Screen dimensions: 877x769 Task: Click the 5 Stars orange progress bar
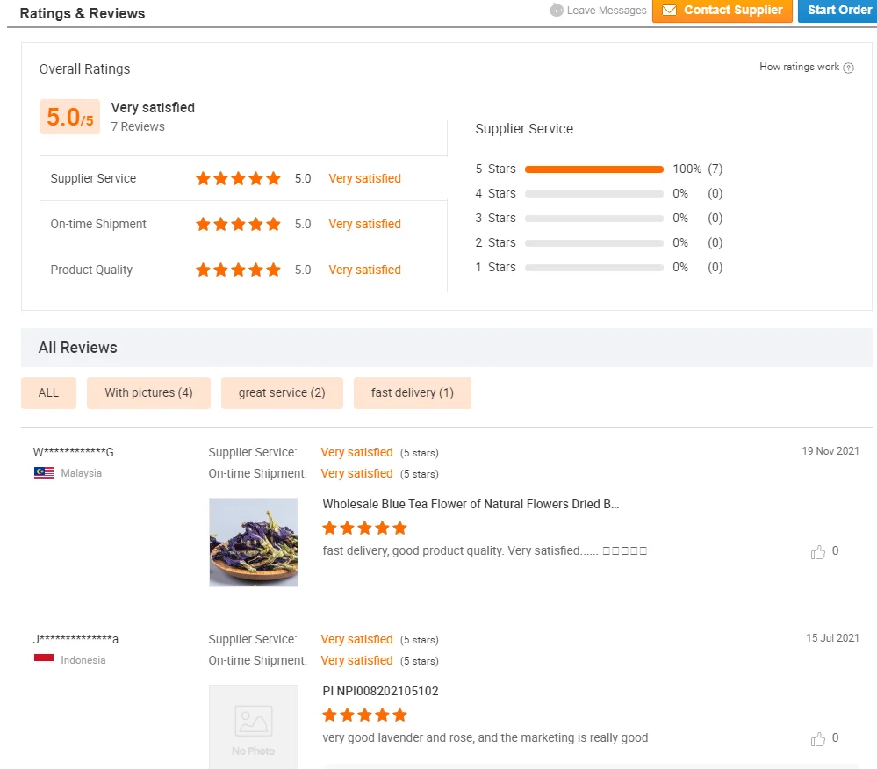click(x=594, y=169)
